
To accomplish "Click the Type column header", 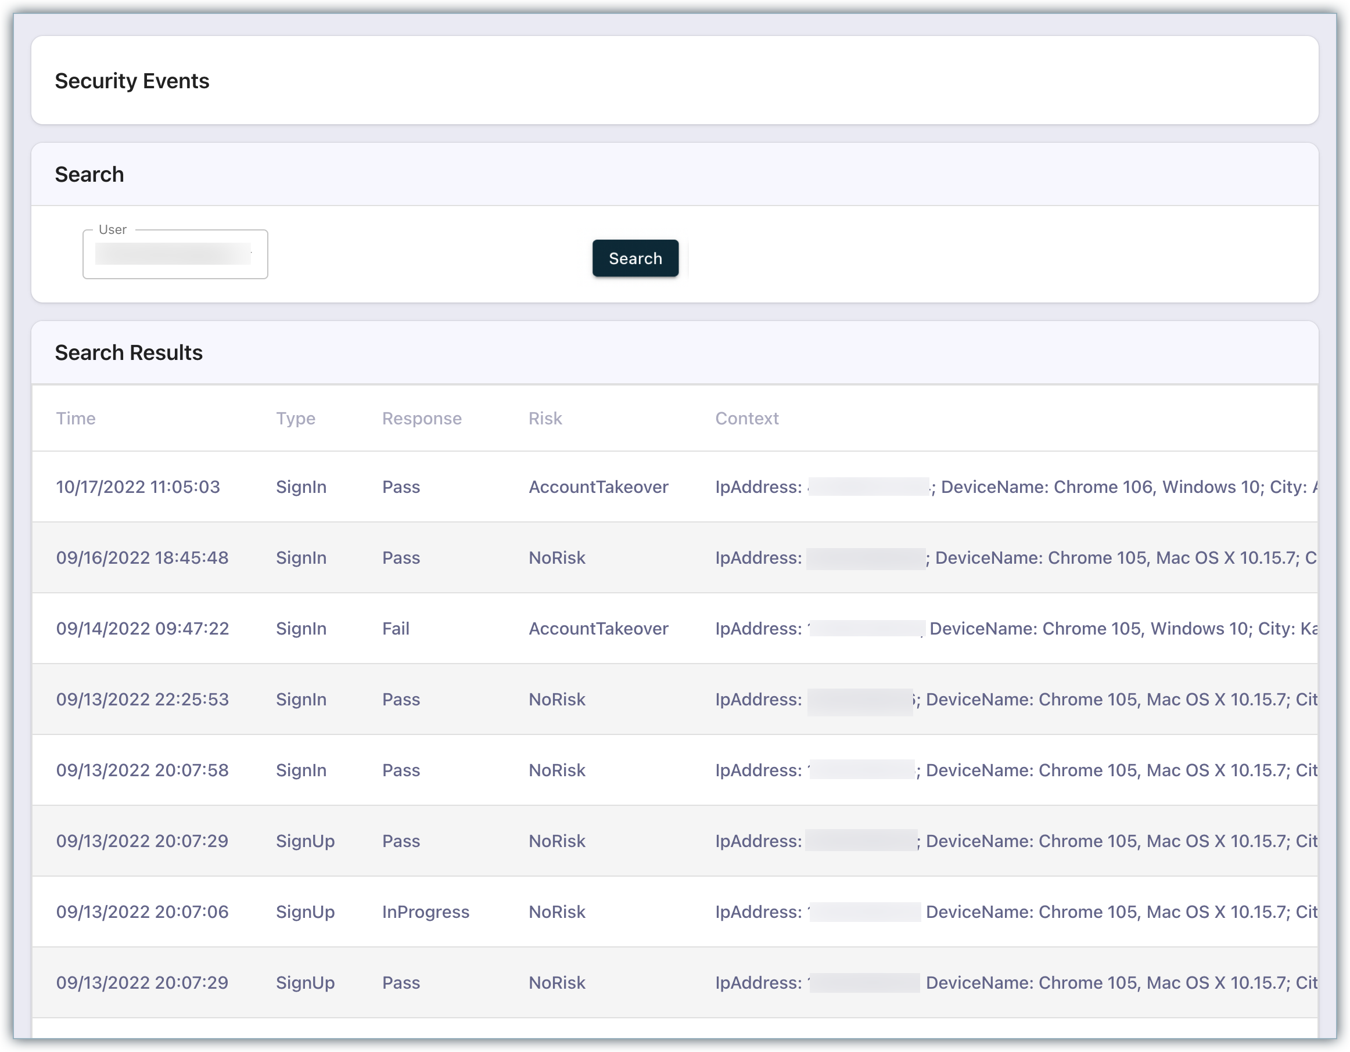I will (296, 418).
